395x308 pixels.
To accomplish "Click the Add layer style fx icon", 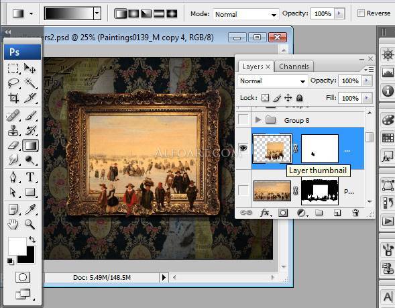I will coord(265,213).
